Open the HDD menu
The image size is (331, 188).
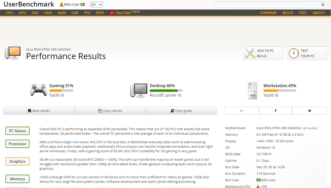(48, 13)
